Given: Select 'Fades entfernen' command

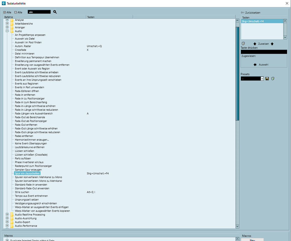Looking at the screenshot, I should [24, 136].
